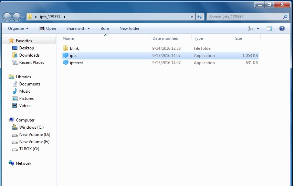Open New Volume (E:) drive
Image resolution: width=293 pixels, height=186 pixels.
coord(34,142)
